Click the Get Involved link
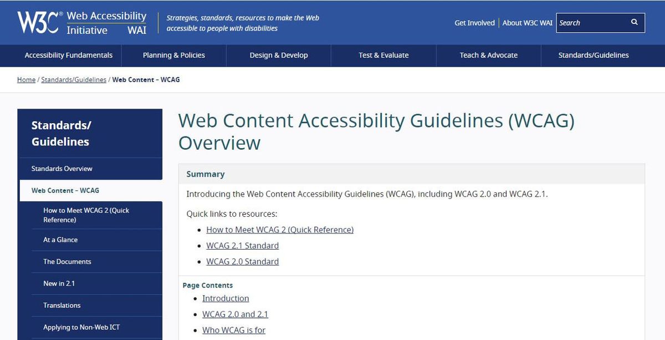Viewport: 665px width, 340px height. pos(474,23)
